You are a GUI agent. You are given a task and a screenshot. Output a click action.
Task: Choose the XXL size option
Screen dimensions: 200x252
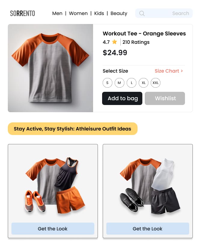click(x=156, y=83)
